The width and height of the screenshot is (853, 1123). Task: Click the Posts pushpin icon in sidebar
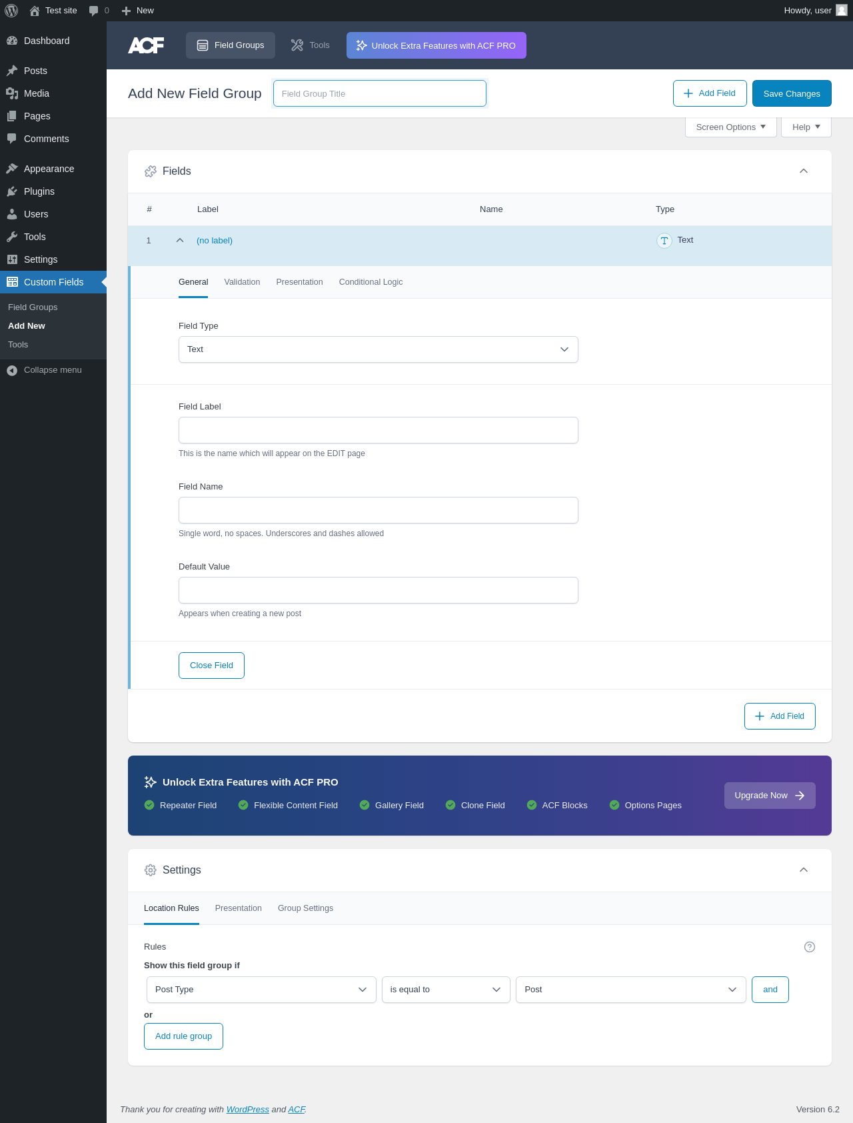[x=12, y=71]
